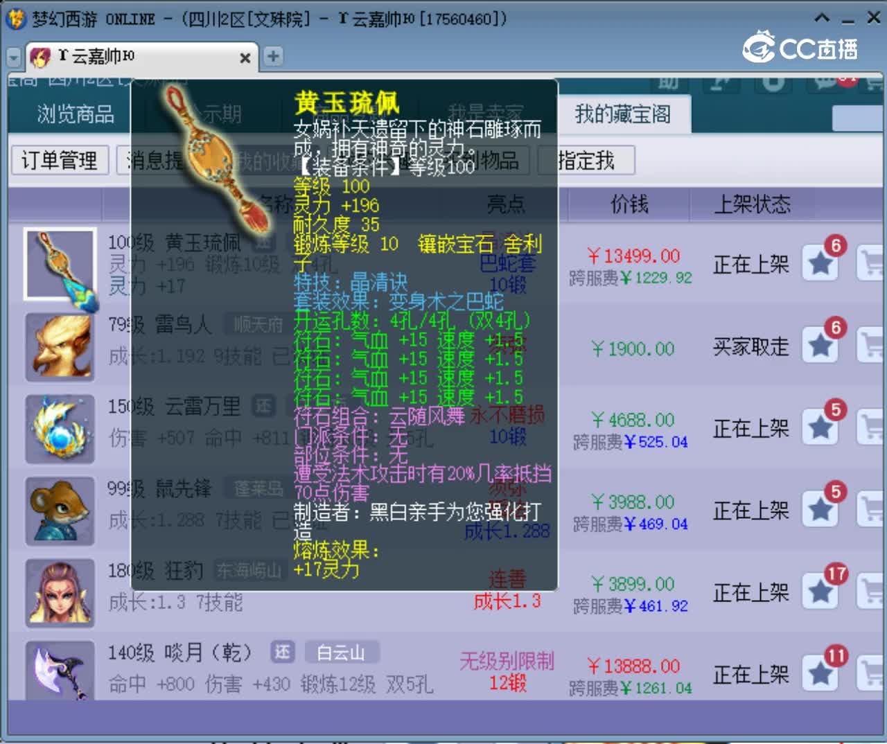Add ￥3988.00 listing to cart
The image size is (887, 744).
pyautogui.click(x=871, y=510)
